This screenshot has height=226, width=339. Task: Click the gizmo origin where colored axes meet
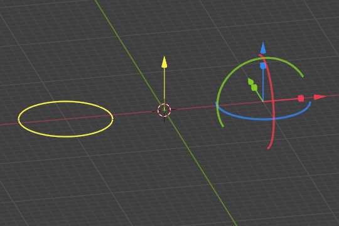(263, 101)
